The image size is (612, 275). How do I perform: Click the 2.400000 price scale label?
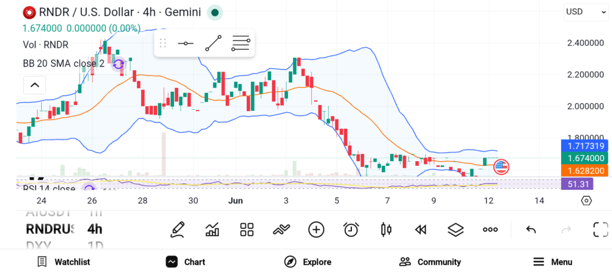pos(586,42)
